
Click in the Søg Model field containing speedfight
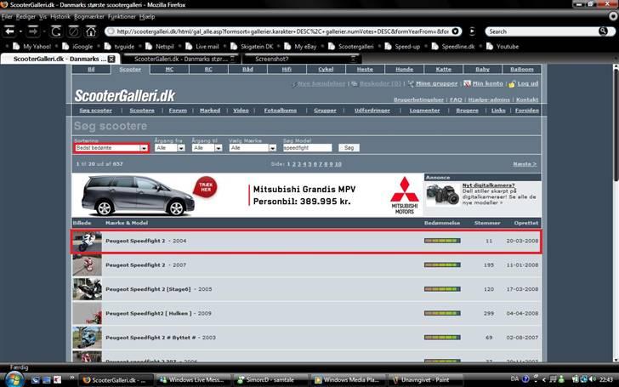click(x=307, y=148)
